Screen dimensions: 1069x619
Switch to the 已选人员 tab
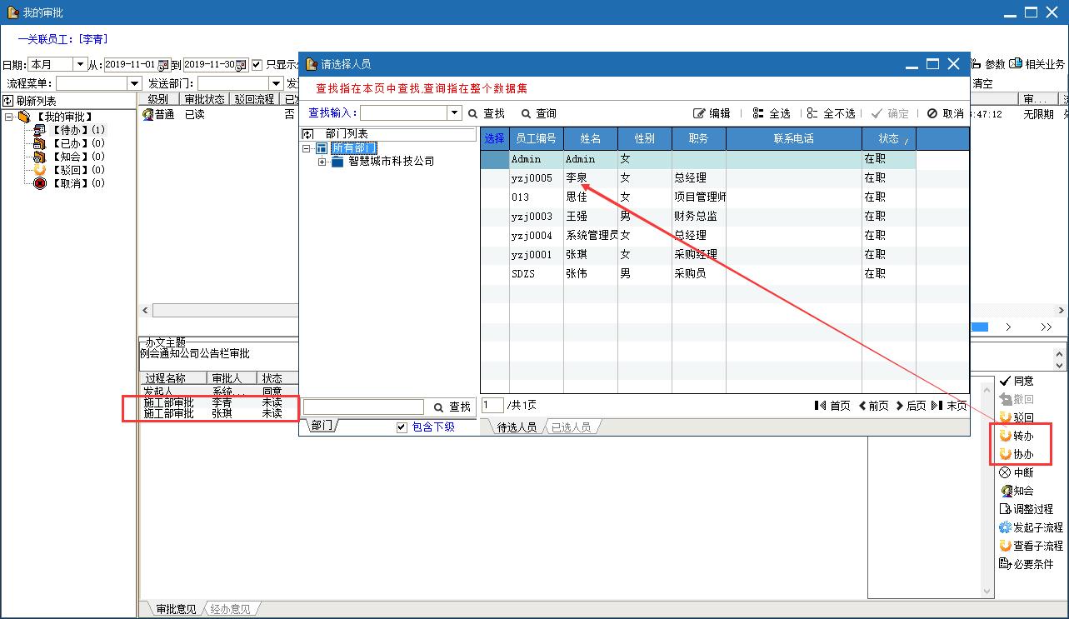[571, 427]
